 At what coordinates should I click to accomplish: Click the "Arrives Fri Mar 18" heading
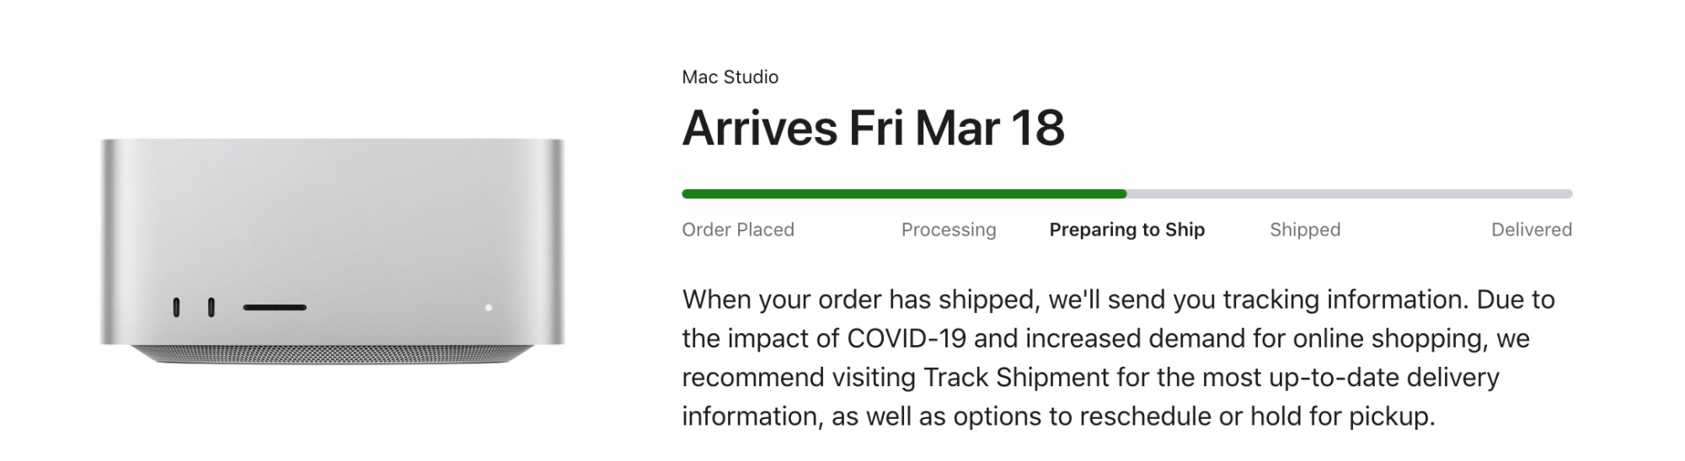pos(873,128)
